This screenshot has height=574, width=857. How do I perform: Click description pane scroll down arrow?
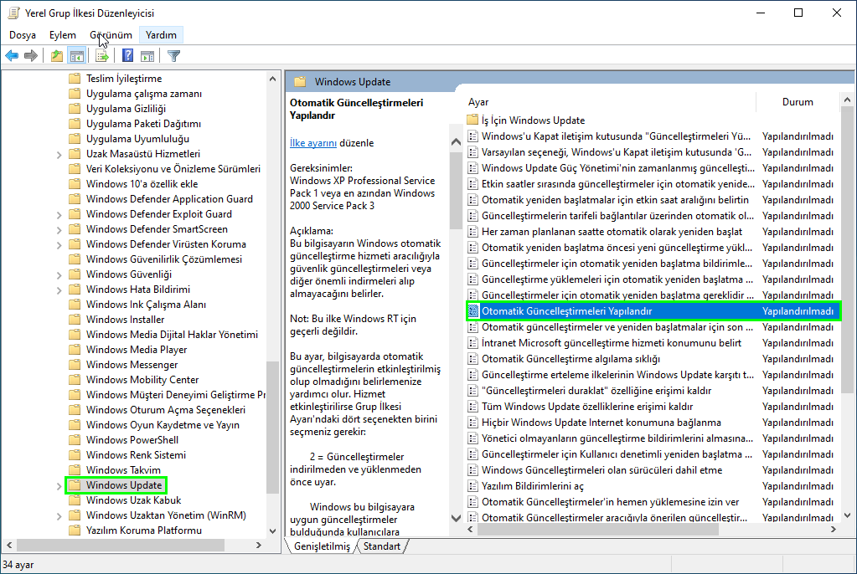coord(456,518)
